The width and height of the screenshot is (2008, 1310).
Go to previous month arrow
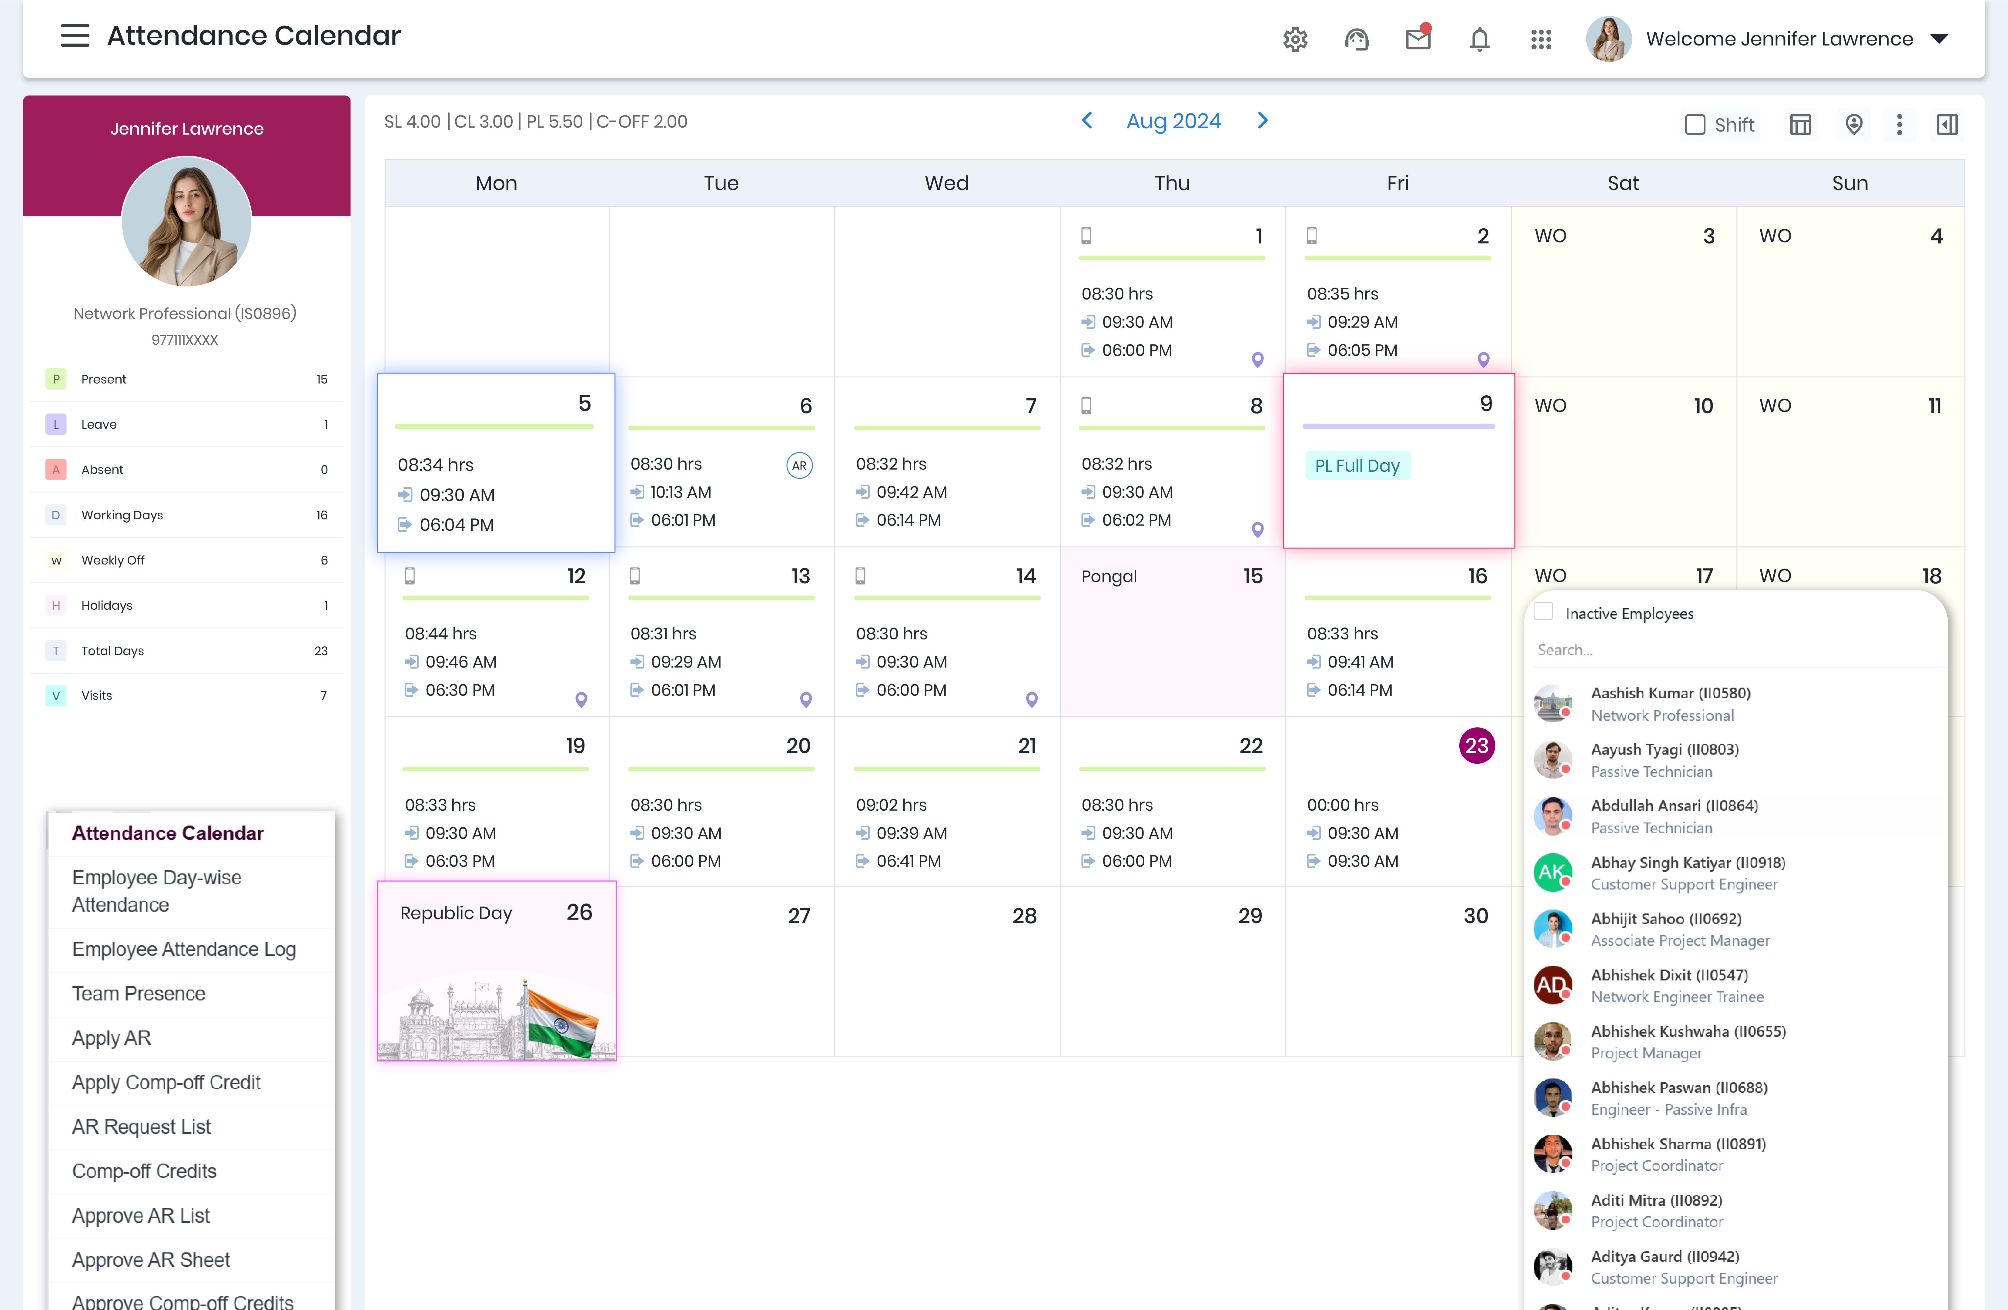[1088, 121]
